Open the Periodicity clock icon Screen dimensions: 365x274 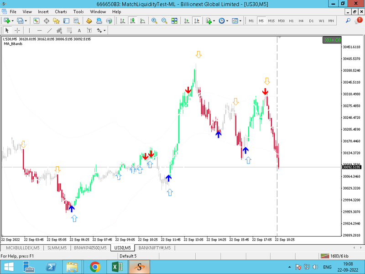[x=222, y=21]
